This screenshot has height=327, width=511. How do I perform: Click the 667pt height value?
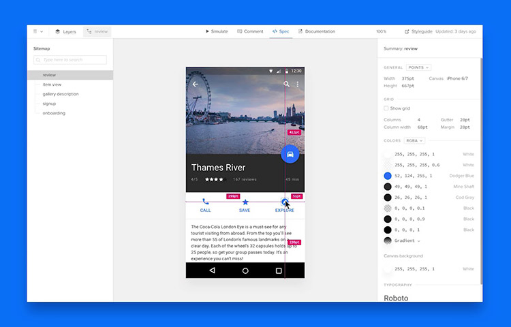click(407, 86)
